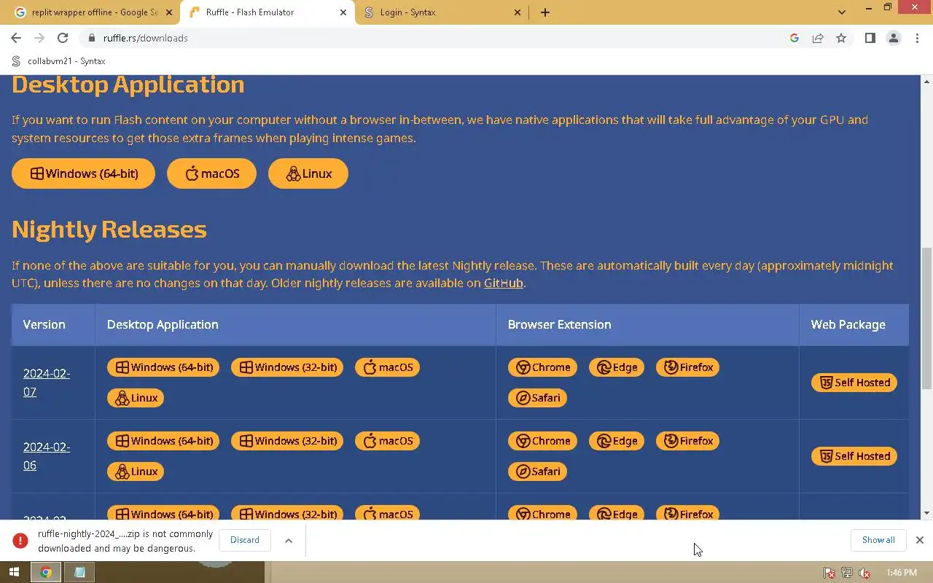Go back to the previous page
The image size is (933, 583).
(x=16, y=38)
